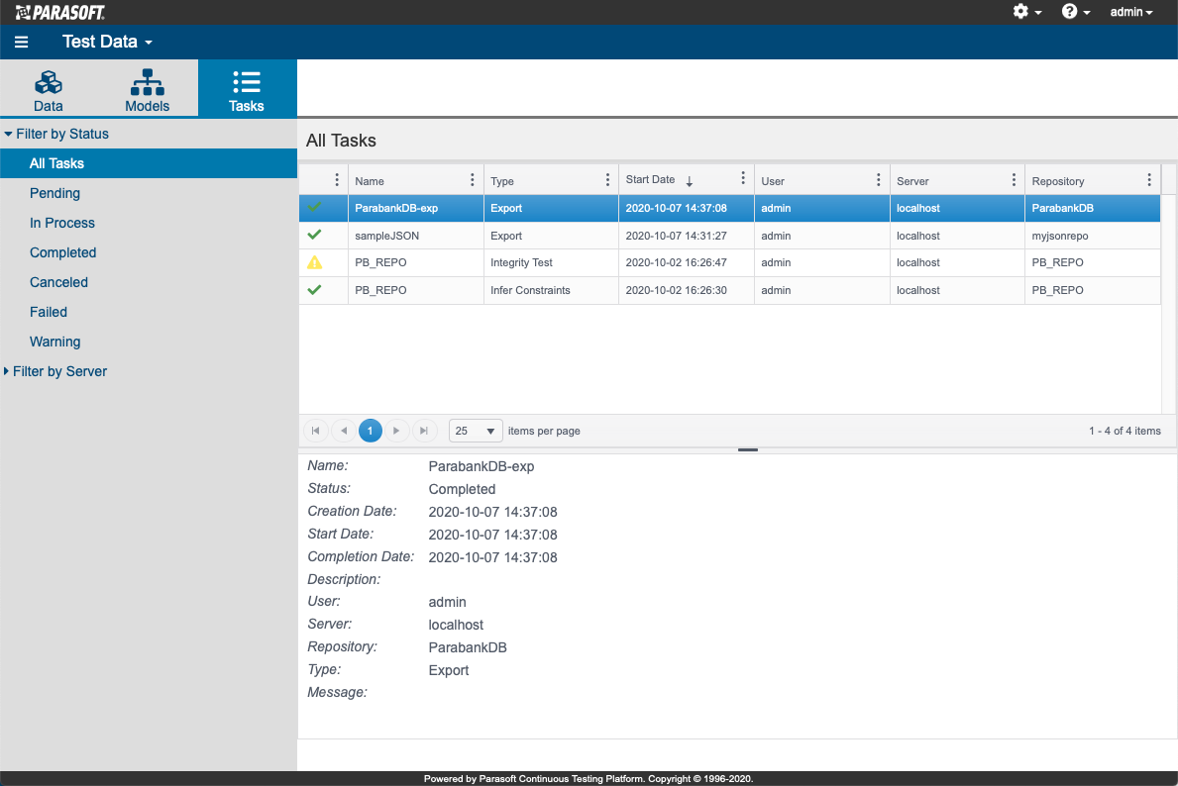Viewport: 1178px width, 786px height.
Task: Sort by the Server column header
Action: point(912,181)
